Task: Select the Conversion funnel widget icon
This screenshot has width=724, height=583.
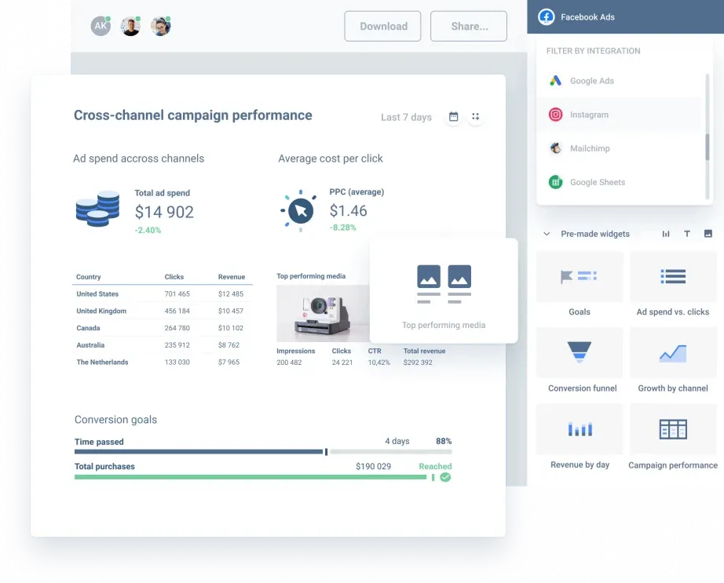Action: [579, 352]
